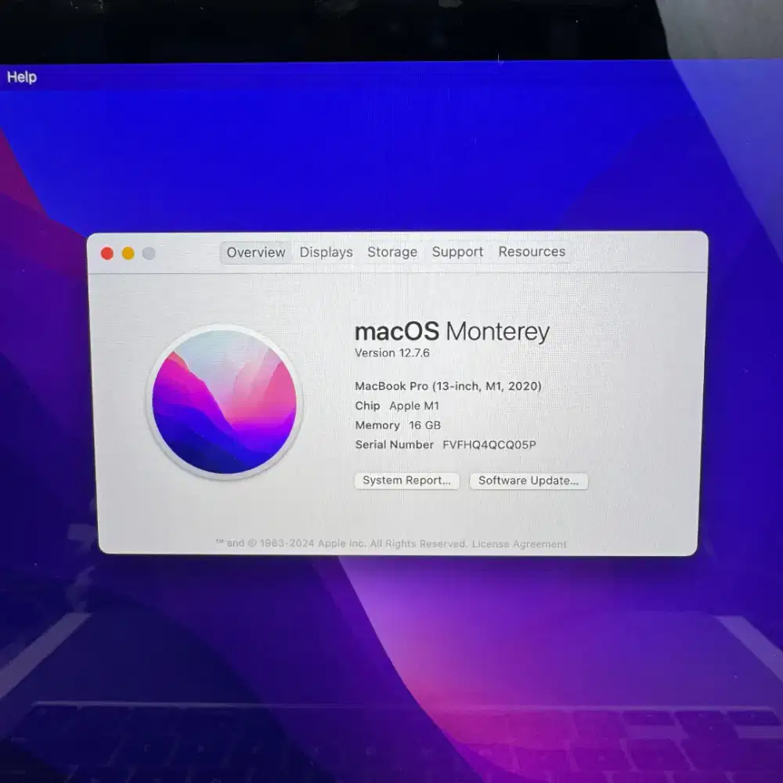783x783 pixels.
Task: Close the About This Mac window
Action: (106, 253)
